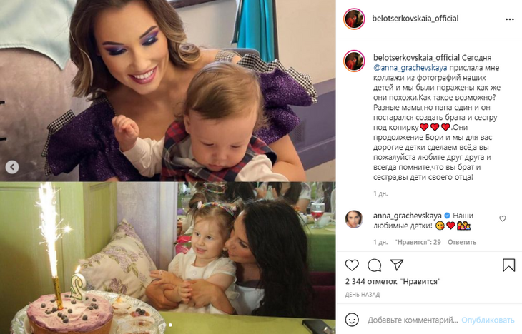
Task: Click anna_grachevskaya username in the comment
Action: pos(407,216)
